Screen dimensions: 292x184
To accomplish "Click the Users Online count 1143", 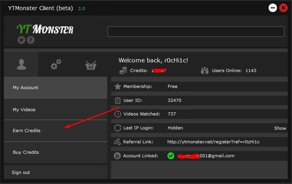I will tap(251, 71).
